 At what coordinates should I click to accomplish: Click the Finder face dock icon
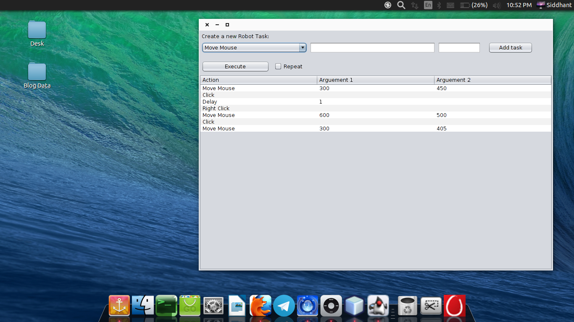click(142, 306)
